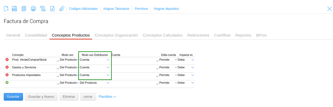Remove the Prod. Venta/Compra/Stock row
Screen dimensions: 333x107
pyautogui.click(x=7, y=60)
